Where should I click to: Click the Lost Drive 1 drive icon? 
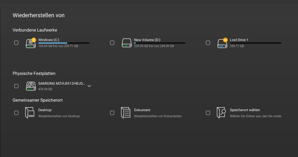pos(222,43)
